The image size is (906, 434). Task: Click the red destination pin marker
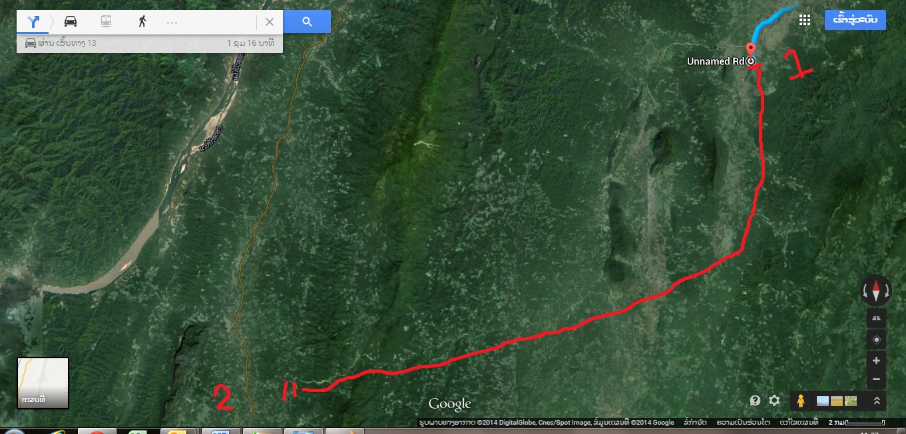tap(751, 51)
